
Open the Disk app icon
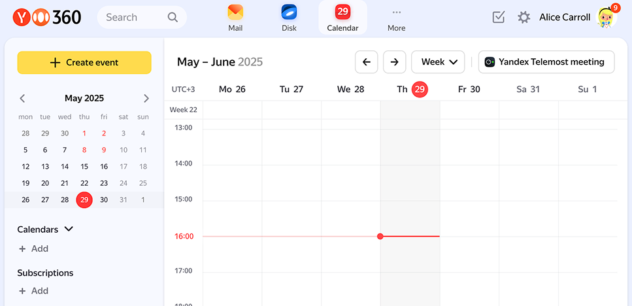pyautogui.click(x=289, y=18)
